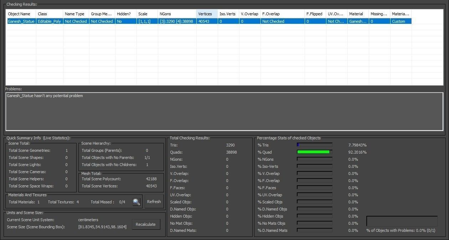Image resolution: width=449 pixels, height=240 pixels.
Task: Click the Scale column header
Action: (147, 14)
